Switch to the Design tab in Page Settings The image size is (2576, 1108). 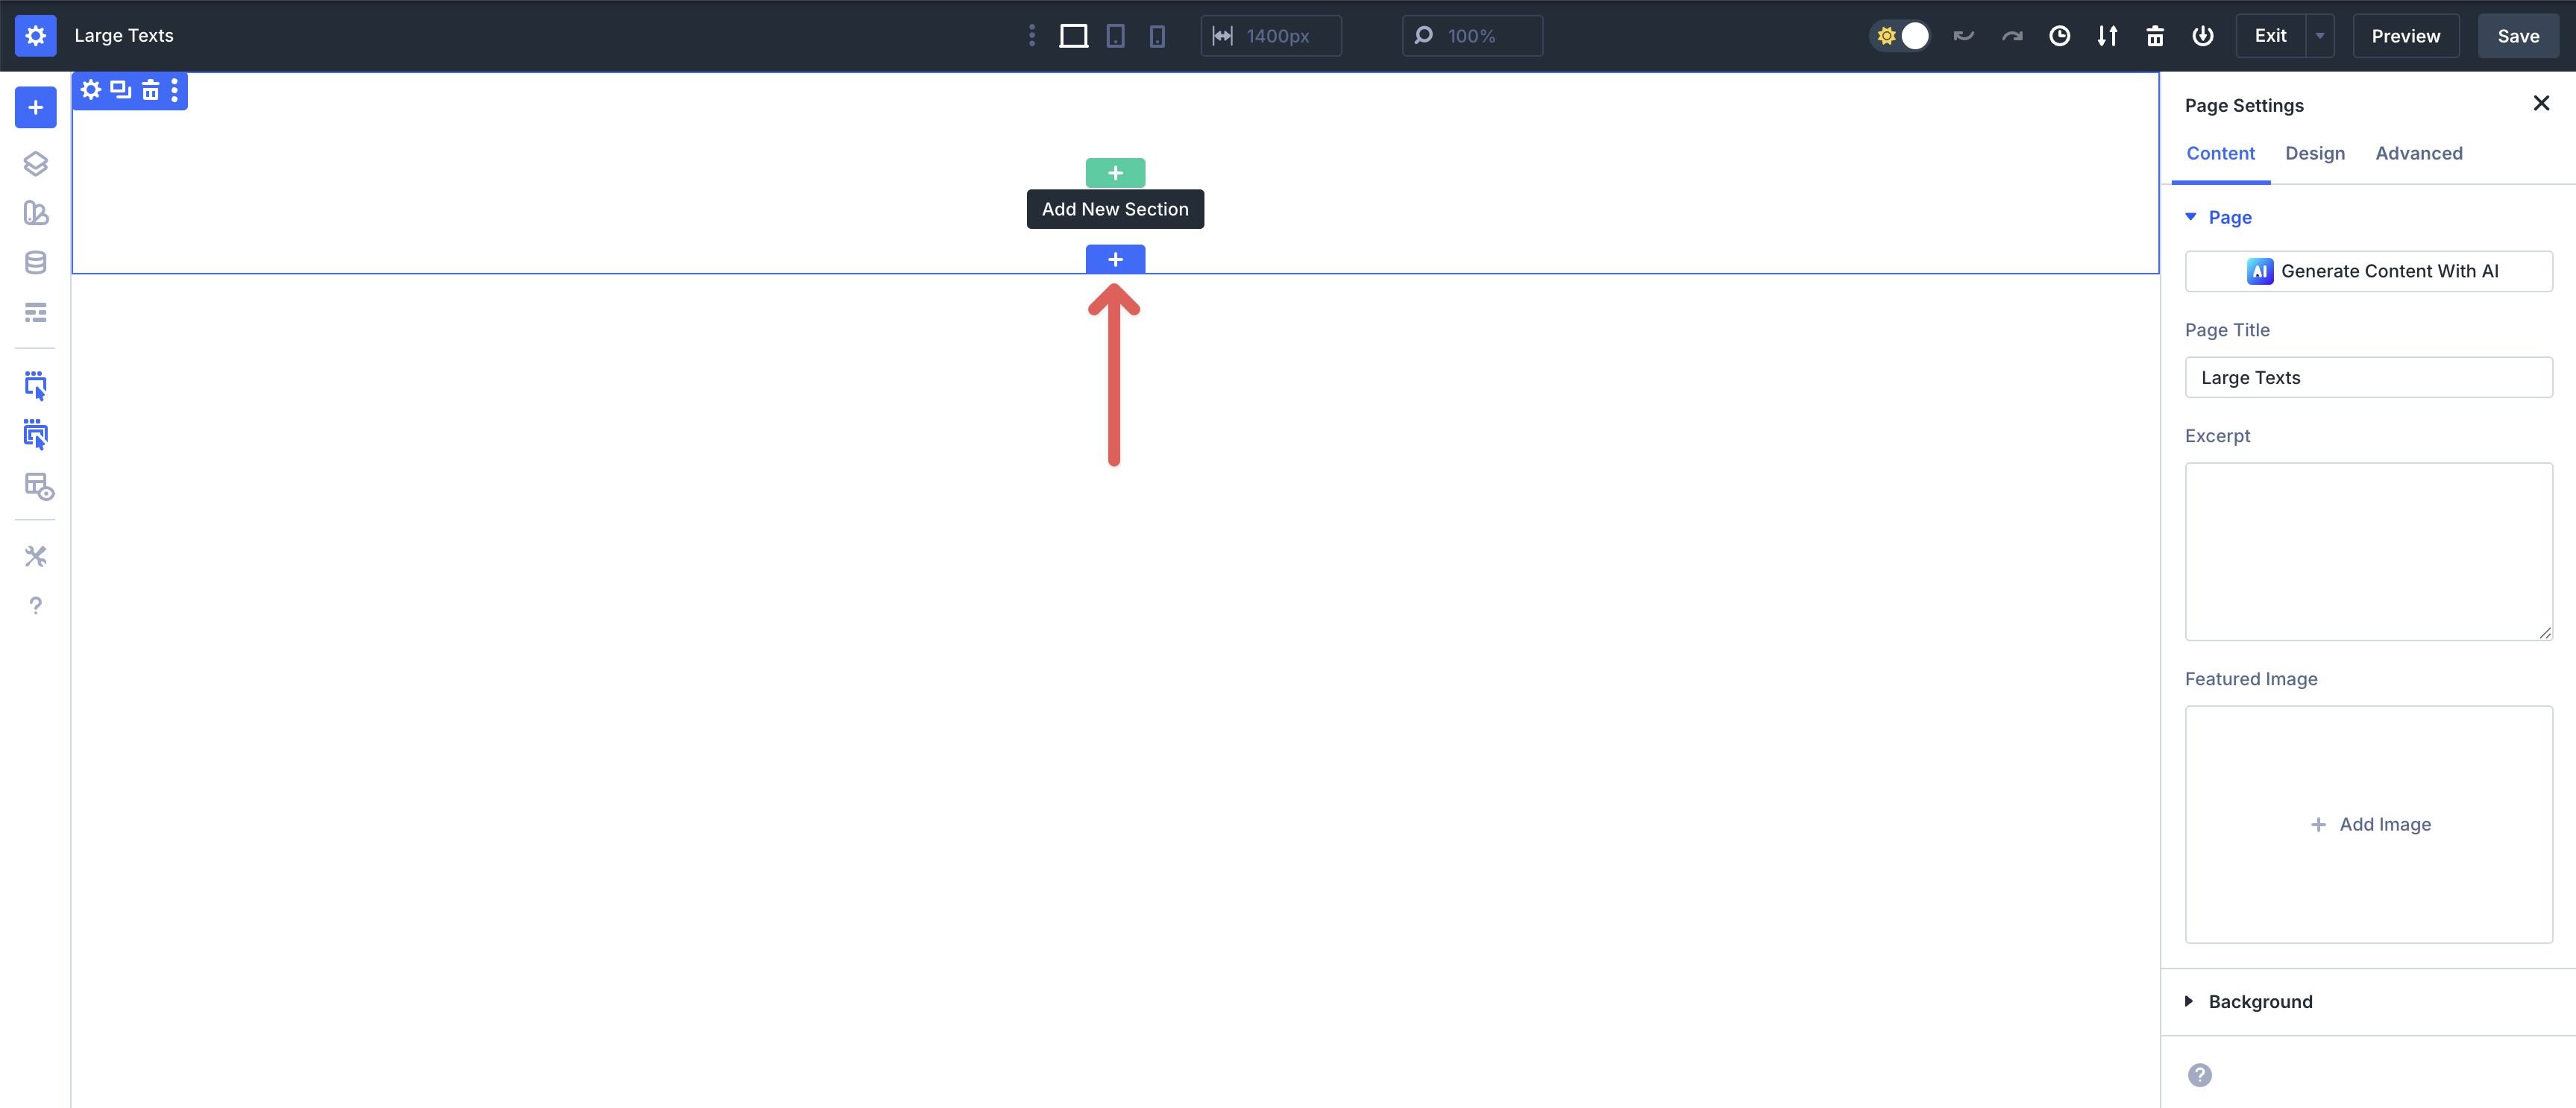(x=2315, y=153)
